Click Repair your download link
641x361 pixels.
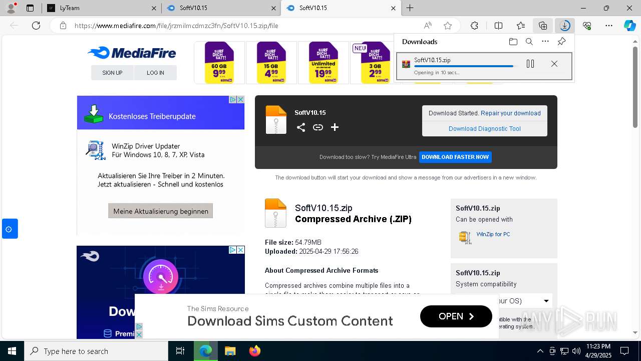click(511, 113)
